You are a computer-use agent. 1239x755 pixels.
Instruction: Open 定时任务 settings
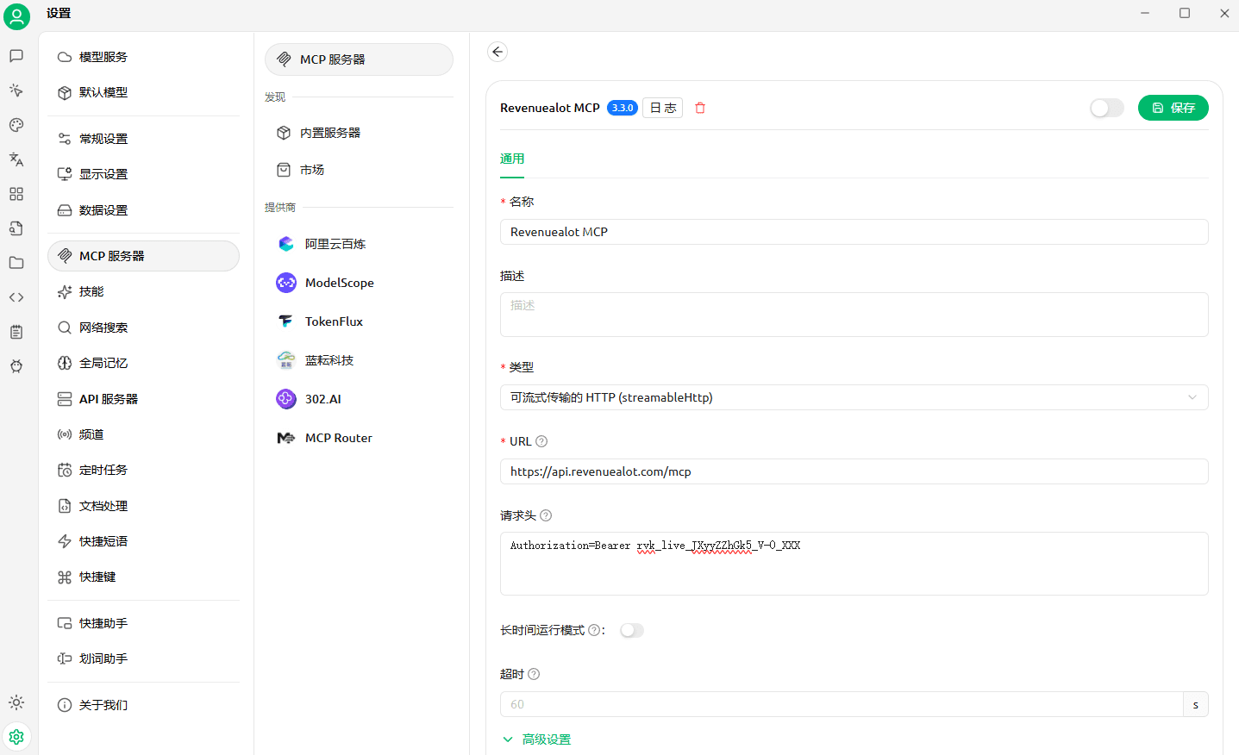[143, 470]
